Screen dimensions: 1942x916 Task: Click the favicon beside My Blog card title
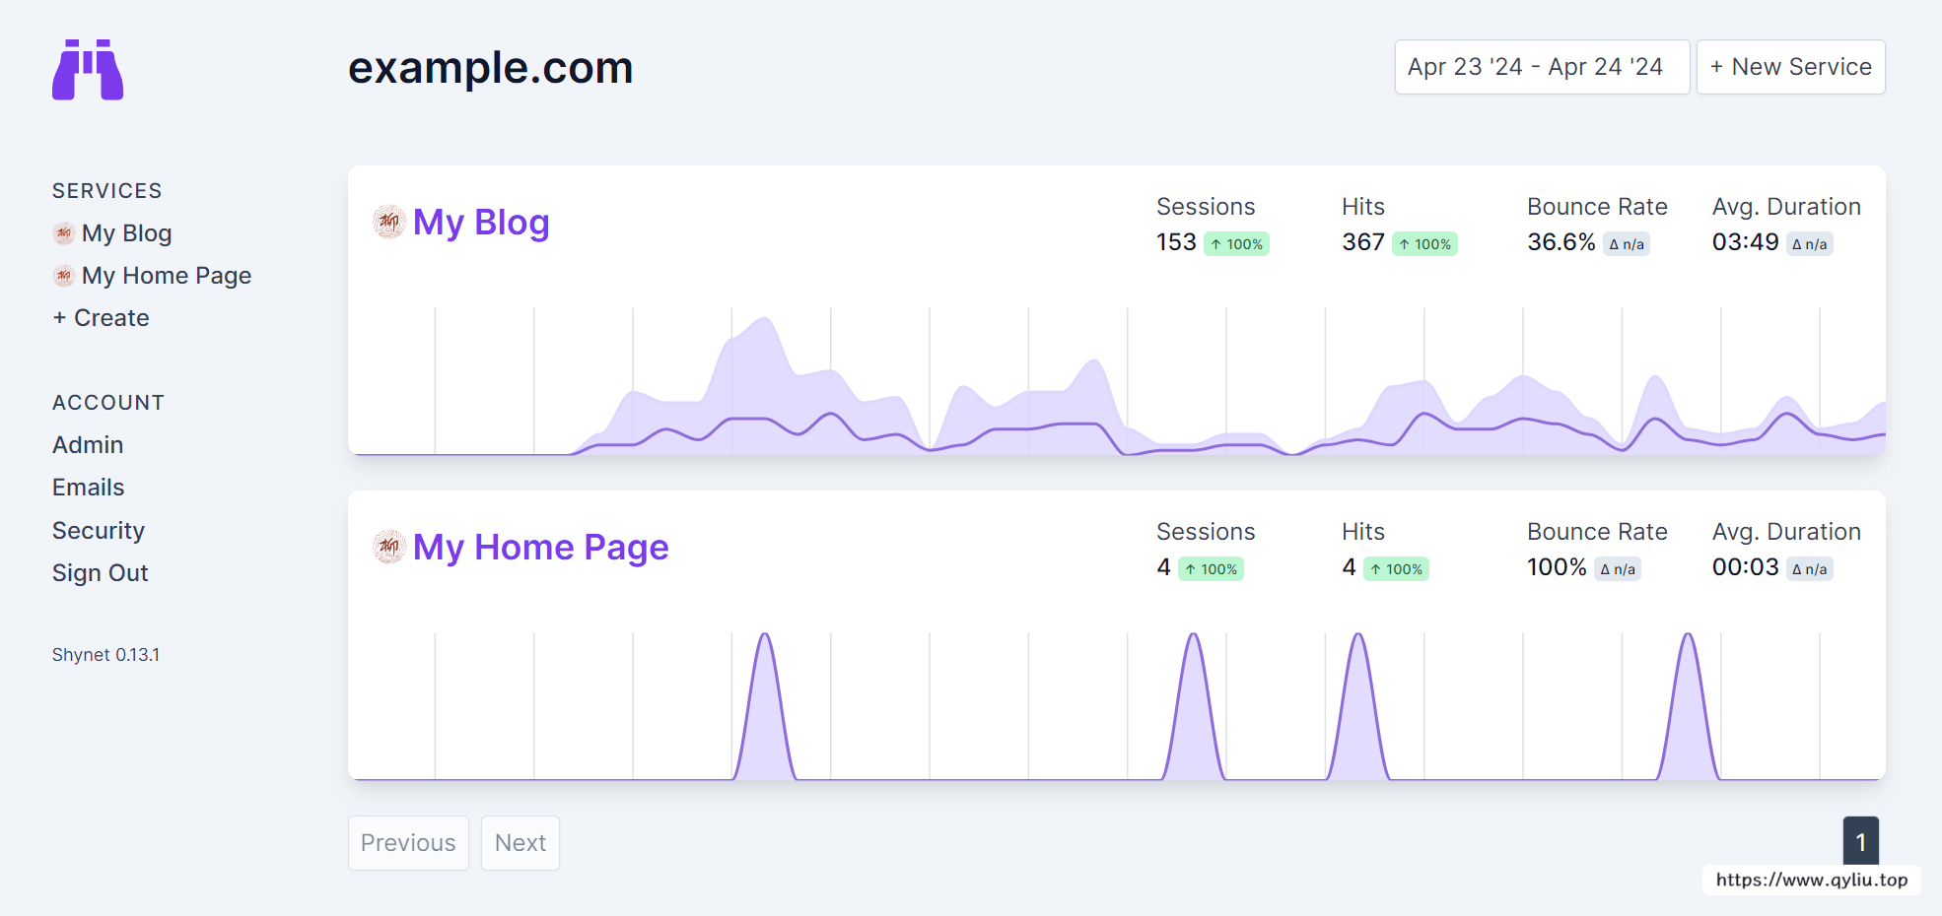[x=389, y=222]
